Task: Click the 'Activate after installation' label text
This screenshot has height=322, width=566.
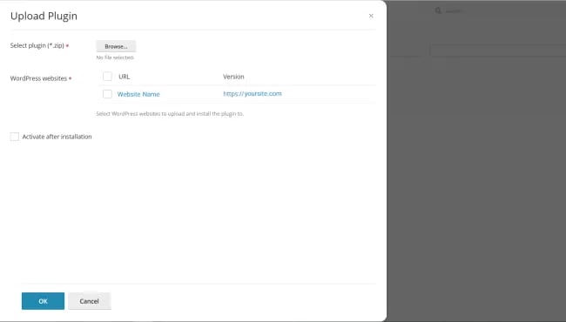Action: 57,137
